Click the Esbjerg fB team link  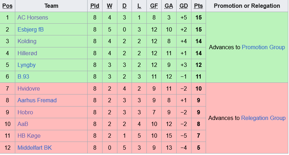pyautogui.click(x=30, y=29)
